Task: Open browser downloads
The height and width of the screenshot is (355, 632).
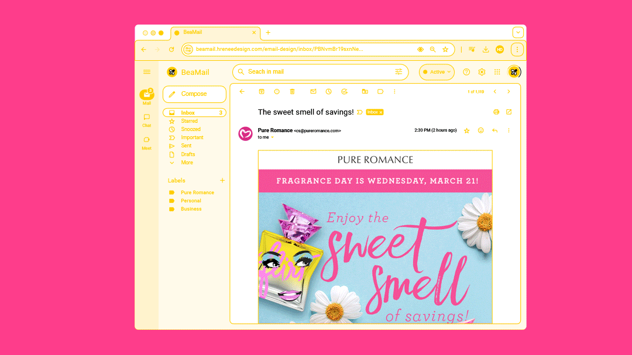Action: pyautogui.click(x=486, y=50)
